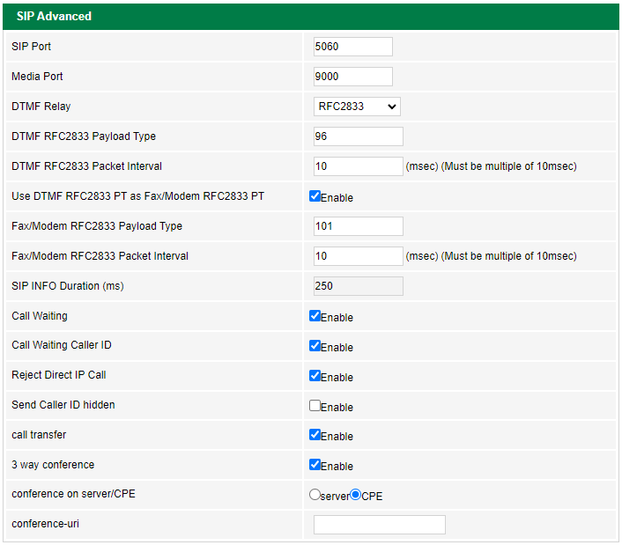Click the conference-uri input field
Screen dimensions: 622x545
coord(379,525)
